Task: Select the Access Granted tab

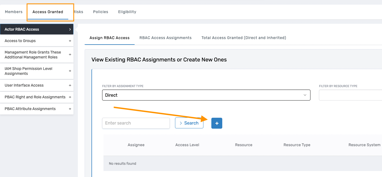Action: 48,12
